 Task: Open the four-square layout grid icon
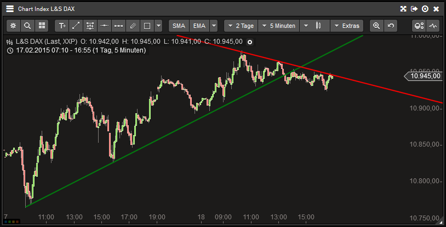41,26
